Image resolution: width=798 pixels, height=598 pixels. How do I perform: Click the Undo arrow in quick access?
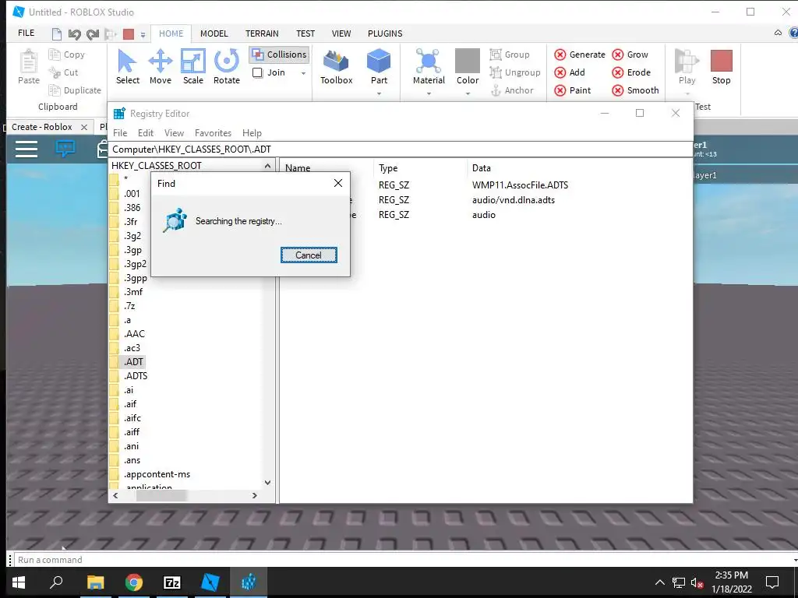pos(74,34)
